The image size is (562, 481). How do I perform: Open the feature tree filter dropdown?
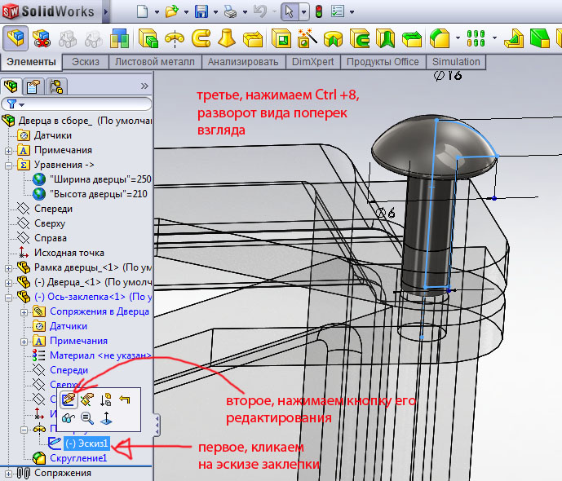[x=16, y=104]
